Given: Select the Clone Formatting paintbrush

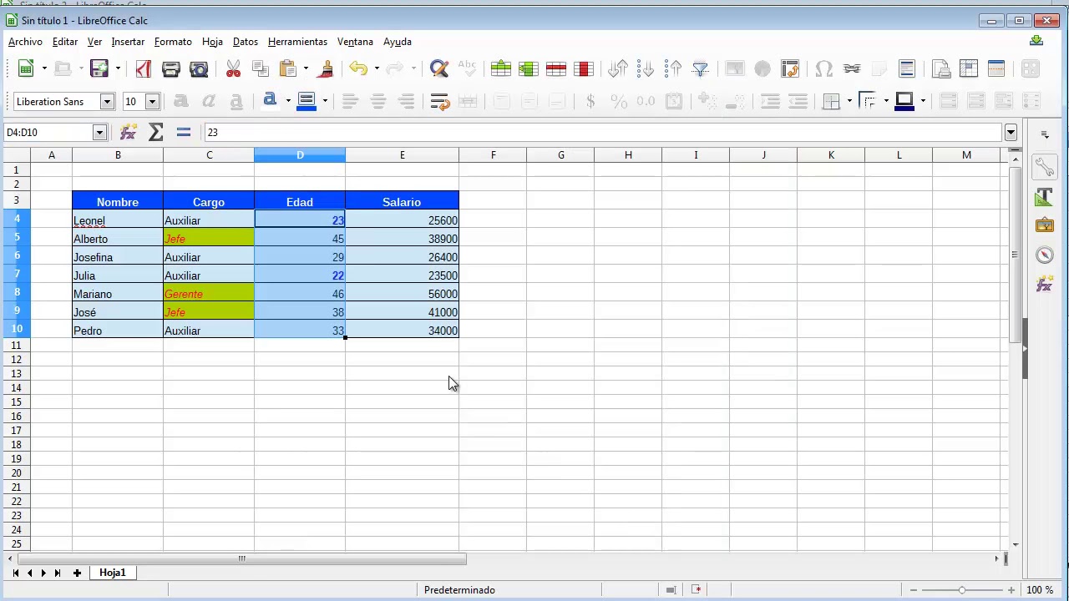Looking at the screenshot, I should [x=327, y=68].
